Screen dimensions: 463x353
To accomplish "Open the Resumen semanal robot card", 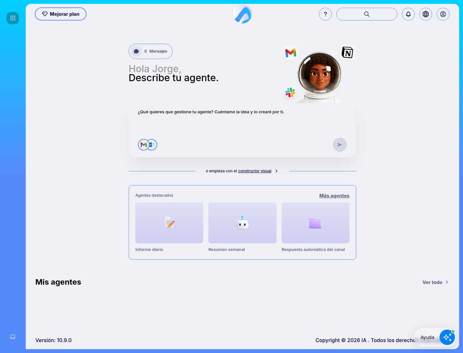I will click(242, 223).
